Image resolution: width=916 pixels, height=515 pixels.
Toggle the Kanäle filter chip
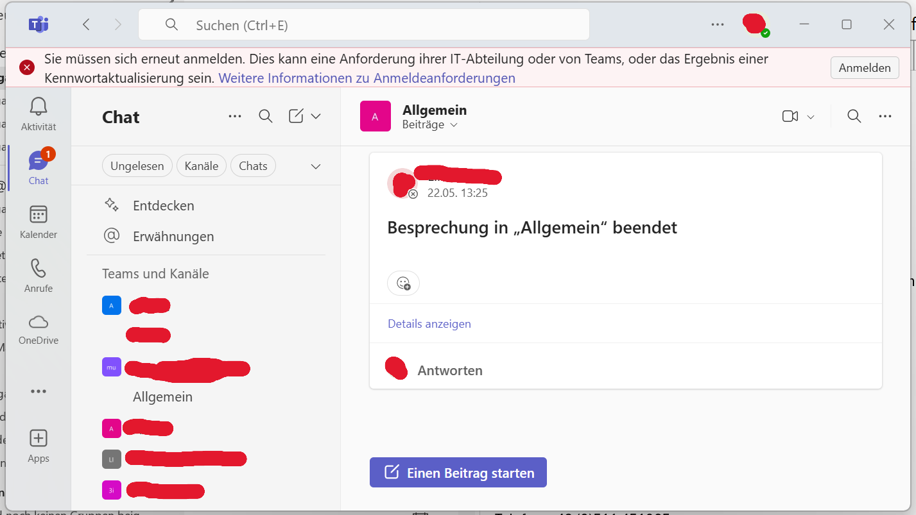pos(202,166)
